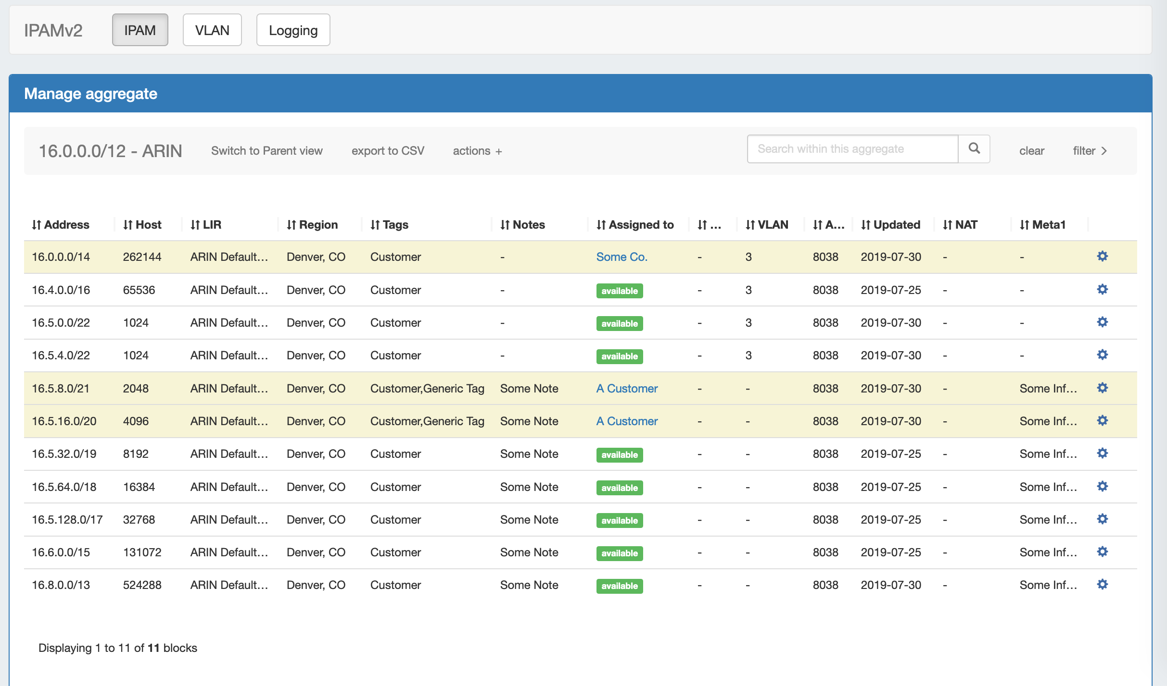
Task: Expand the actions + menu
Action: (x=477, y=151)
